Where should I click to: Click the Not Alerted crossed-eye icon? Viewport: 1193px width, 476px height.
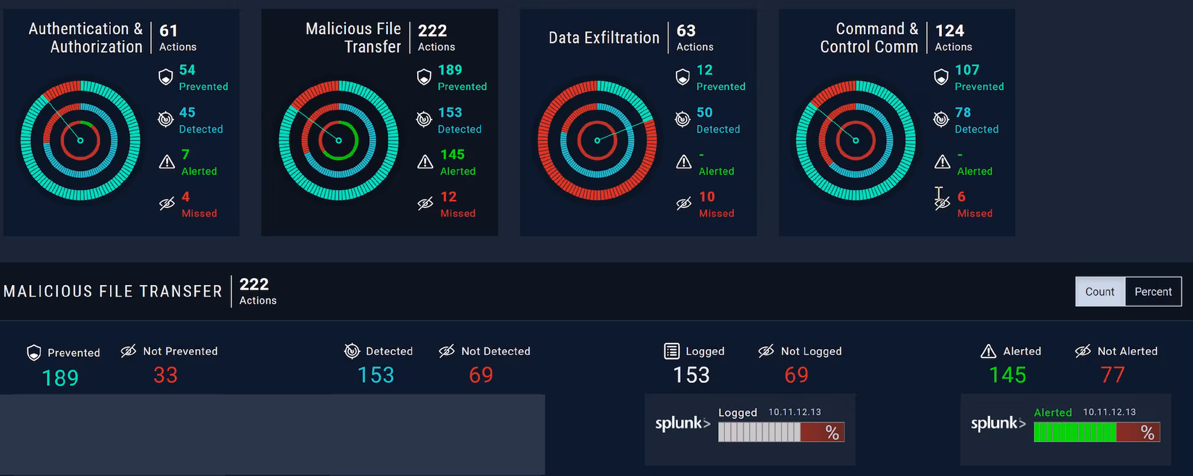1083,351
